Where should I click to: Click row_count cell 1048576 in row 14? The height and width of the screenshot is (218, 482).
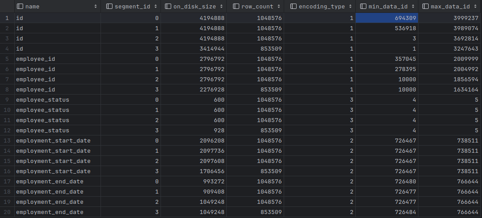tap(255, 151)
